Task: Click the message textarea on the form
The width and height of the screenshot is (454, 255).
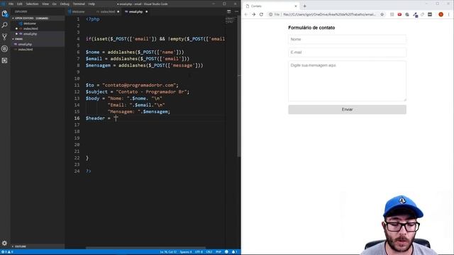Action: tap(347, 81)
